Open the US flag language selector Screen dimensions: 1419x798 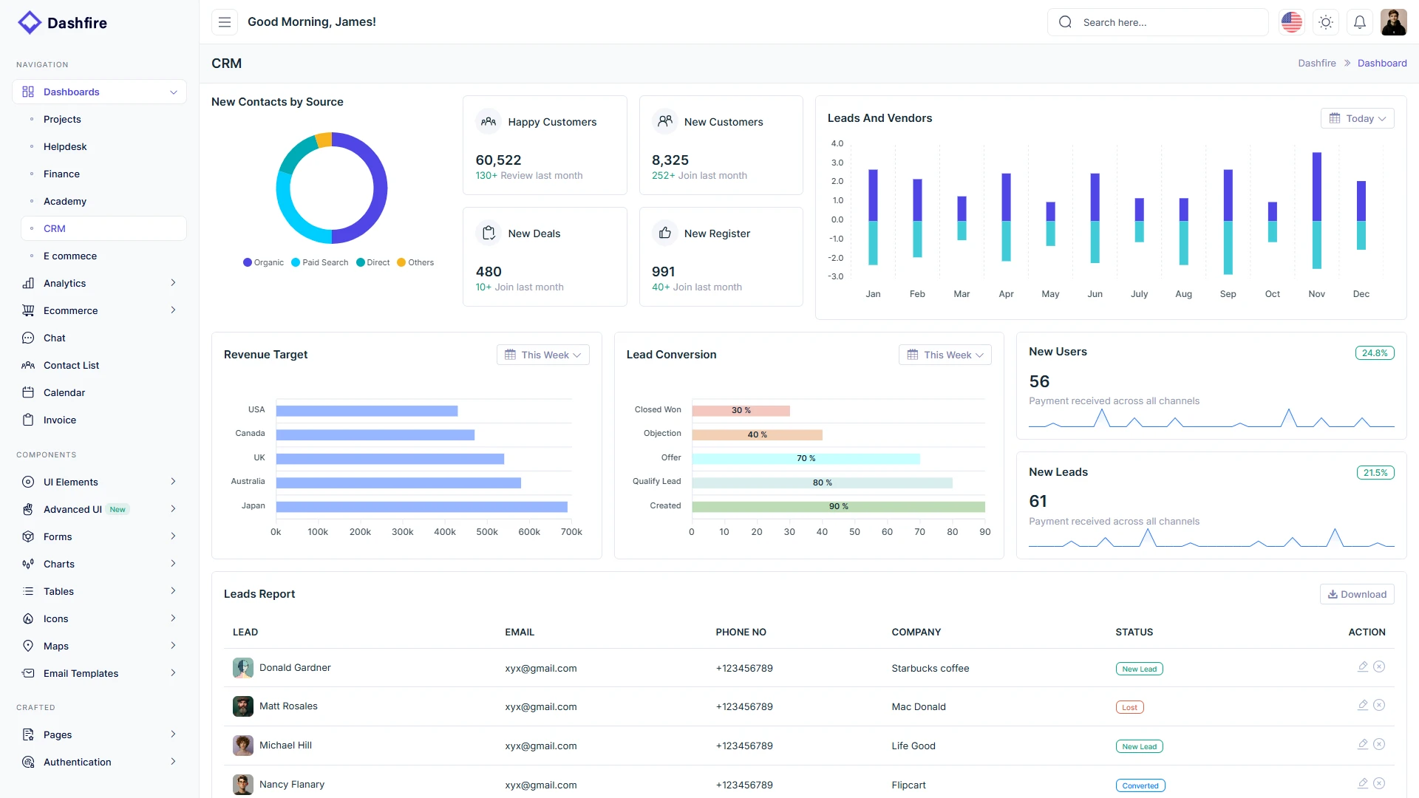pyautogui.click(x=1292, y=22)
